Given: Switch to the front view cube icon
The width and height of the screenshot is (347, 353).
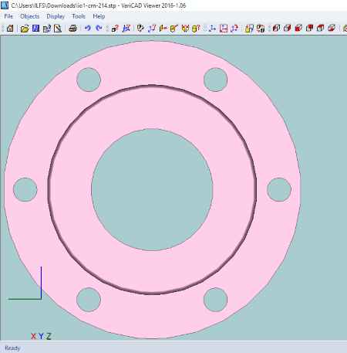Looking at the screenshot, I should coord(298,28).
